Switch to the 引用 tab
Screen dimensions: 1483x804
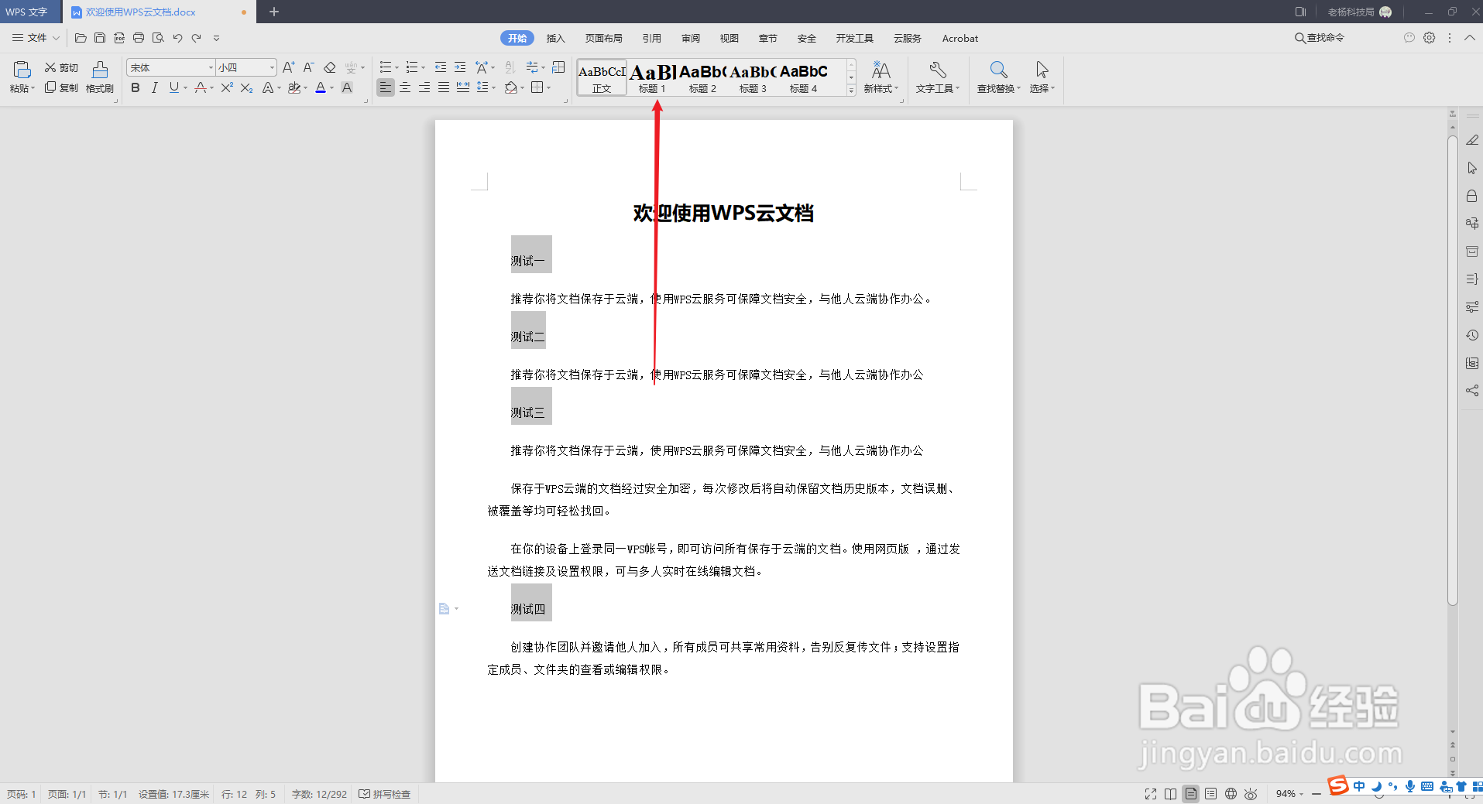(x=652, y=38)
